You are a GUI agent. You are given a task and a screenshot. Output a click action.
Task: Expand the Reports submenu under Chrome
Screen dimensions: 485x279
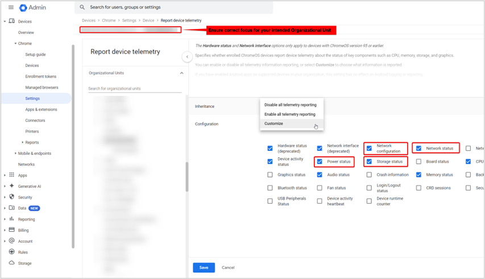coord(23,142)
